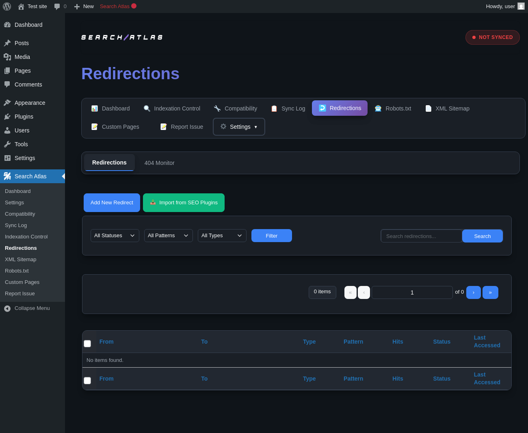Click the Appearance paintbrush icon
This screenshot has width=528, height=433.
(x=7, y=103)
